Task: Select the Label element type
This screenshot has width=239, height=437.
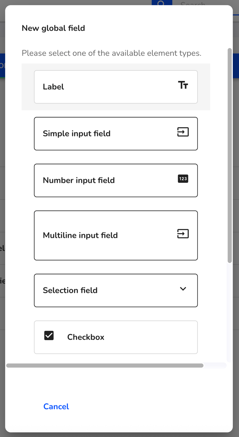Action: click(x=116, y=87)
